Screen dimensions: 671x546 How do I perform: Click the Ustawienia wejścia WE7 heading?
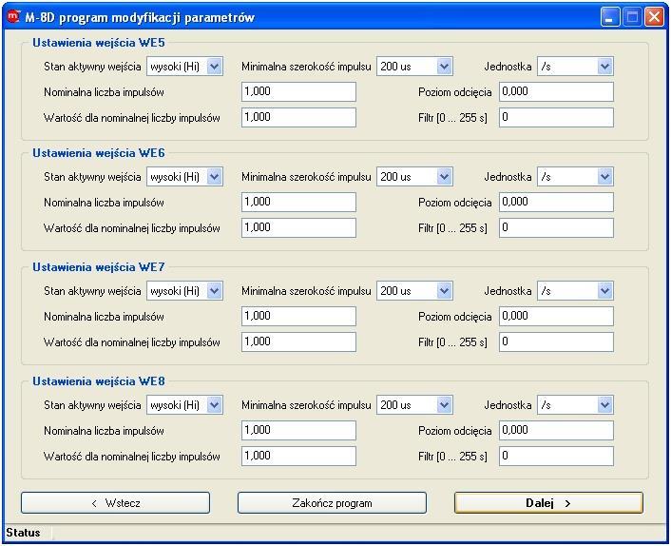[99, 267]
